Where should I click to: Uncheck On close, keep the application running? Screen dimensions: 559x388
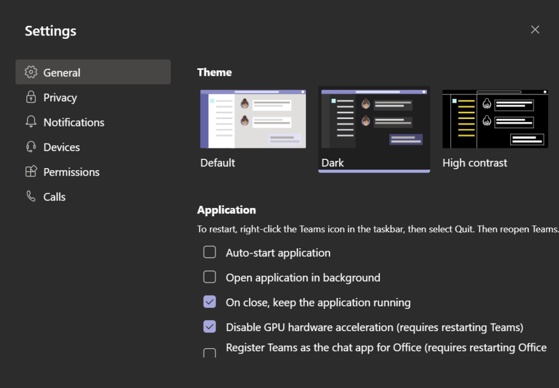(210, 302)
